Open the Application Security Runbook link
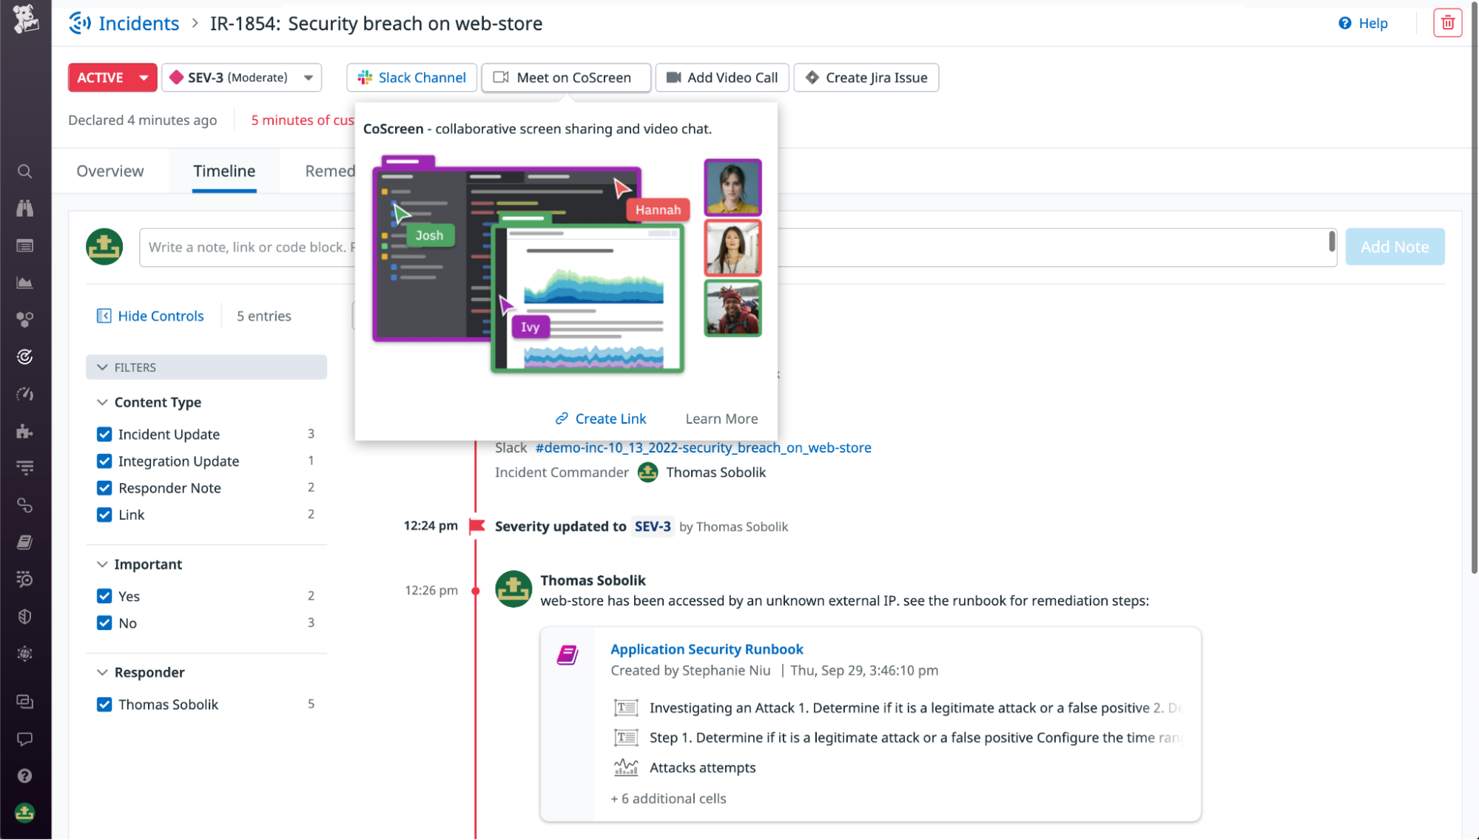The width and height of the screenshot is (1479, 840). pos(707,649)
